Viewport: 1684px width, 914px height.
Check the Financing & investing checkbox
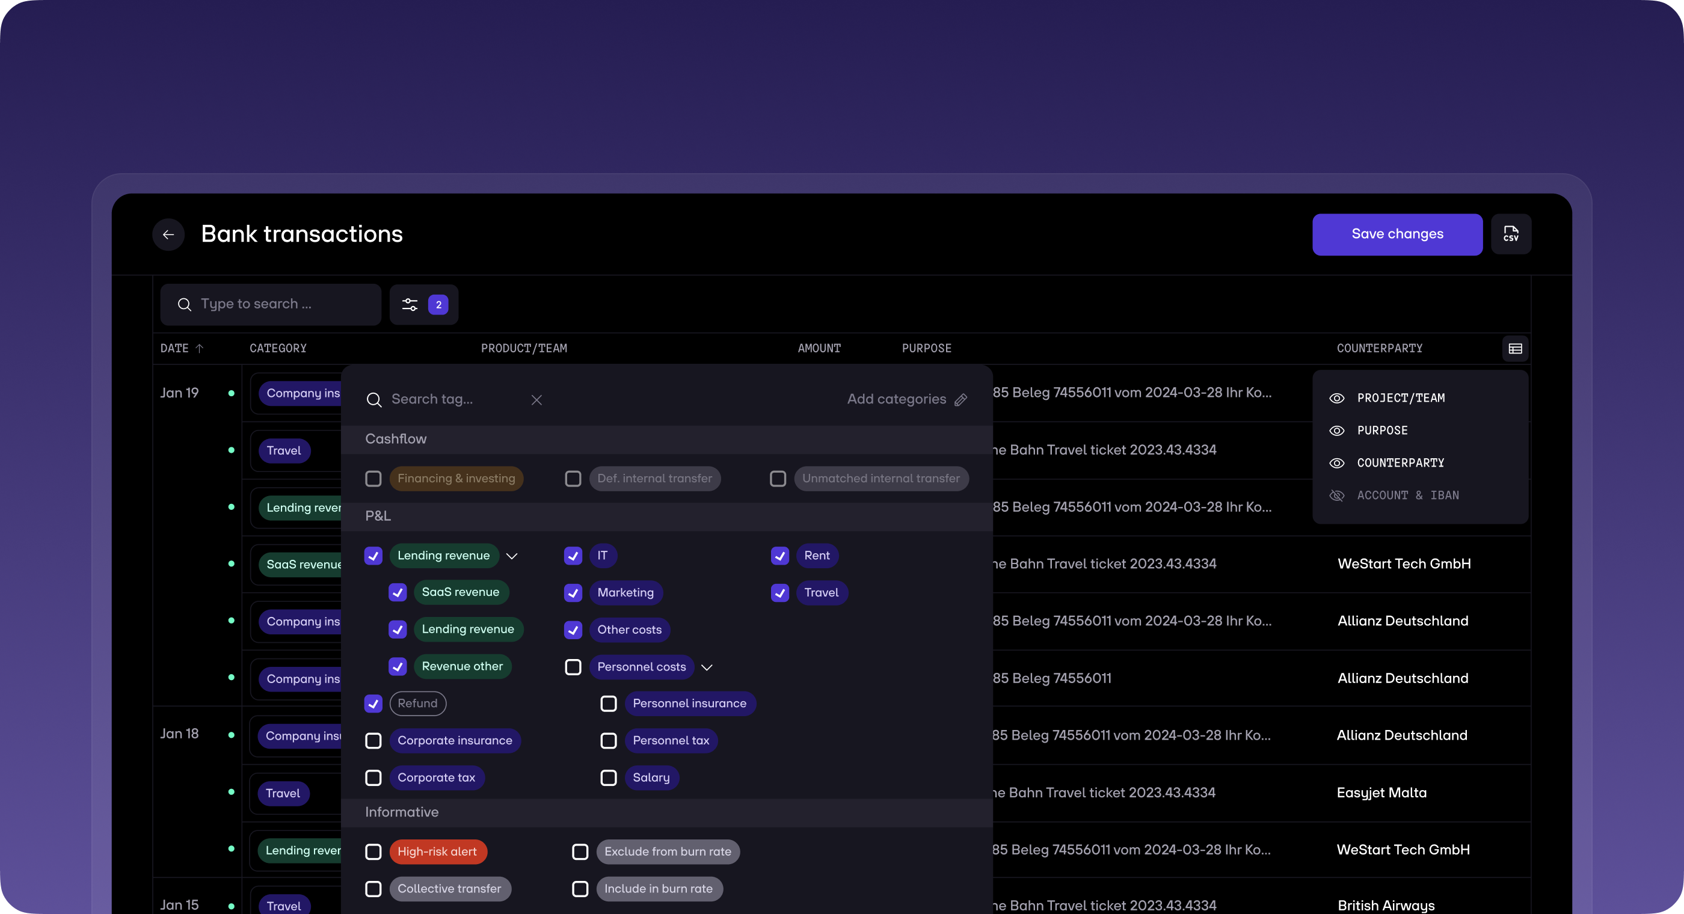[373, 479]
